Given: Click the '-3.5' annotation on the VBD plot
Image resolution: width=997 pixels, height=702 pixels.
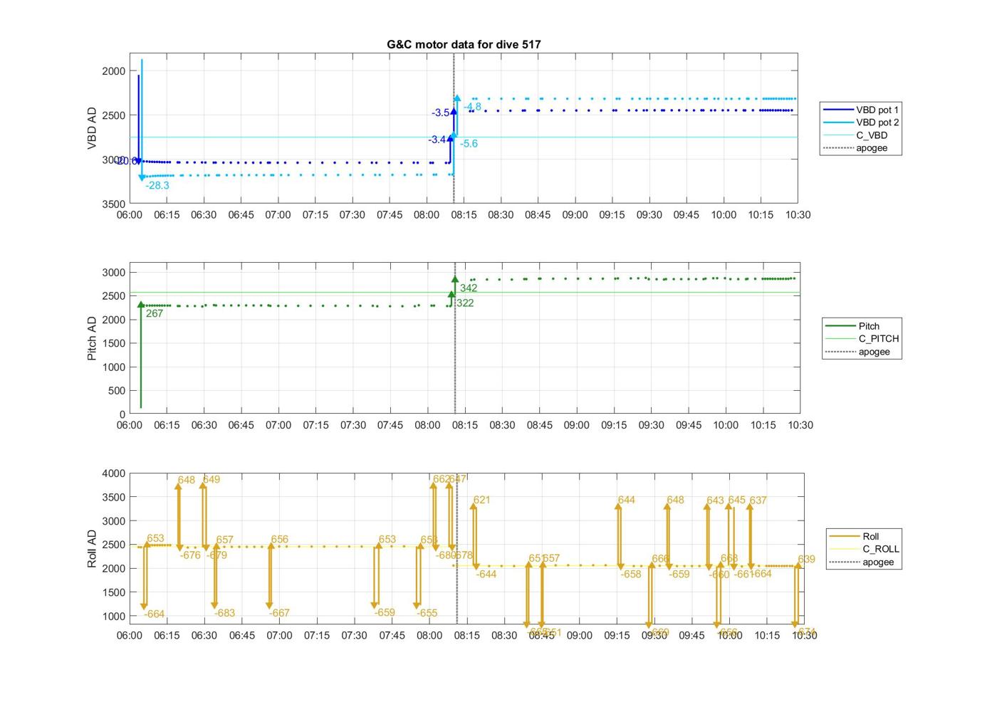Looking at the screenshot, I should tap(441, 113).
